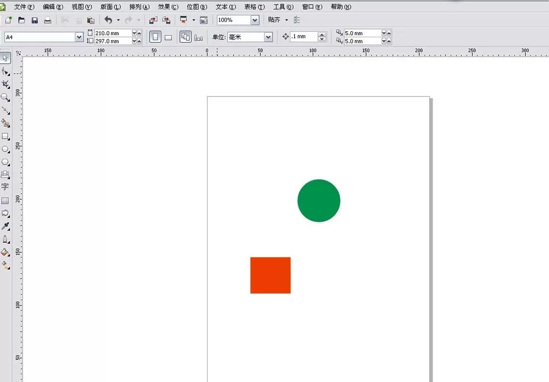Click the Undo arrow icon
The width and height of the screenshot is (549, 382).
[x=108, y=20]
